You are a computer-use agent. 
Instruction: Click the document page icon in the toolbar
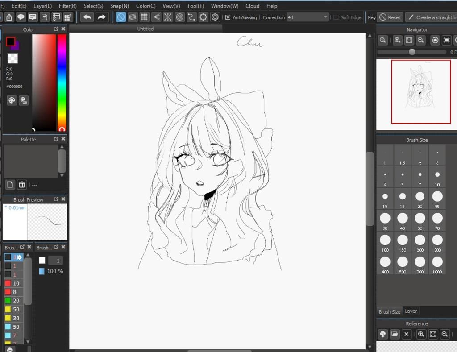pos(44,17)
